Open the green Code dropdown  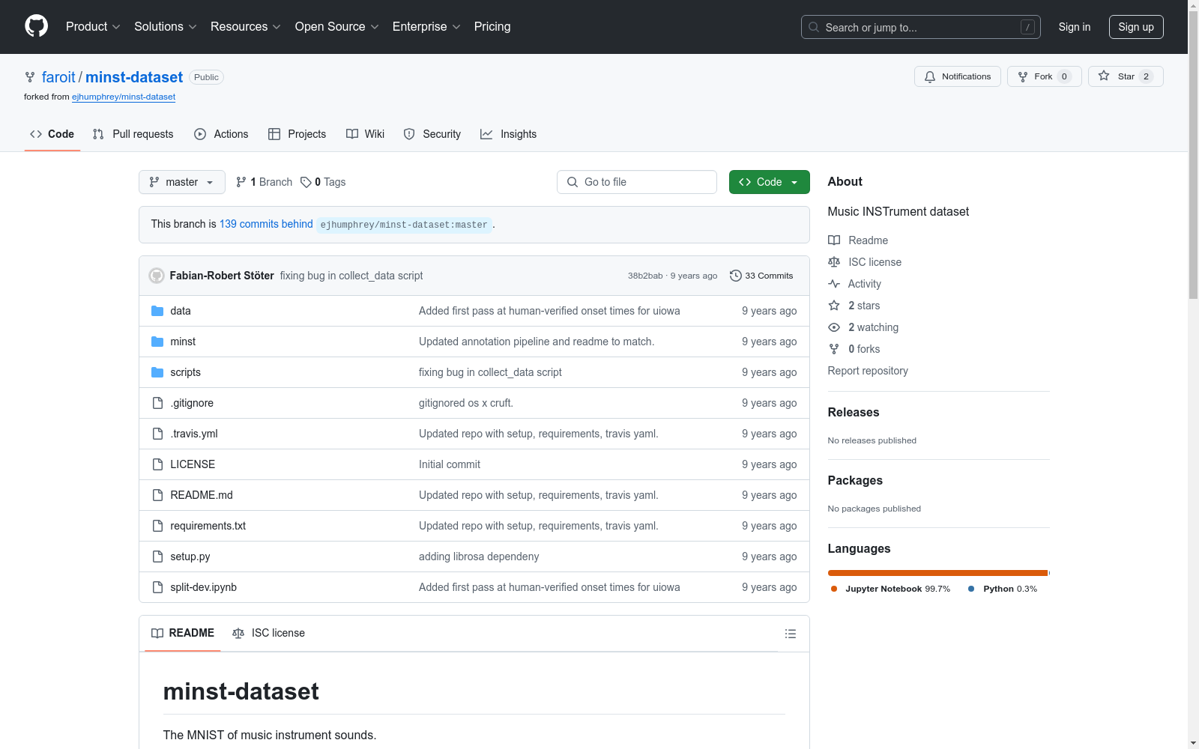point(770,182)
